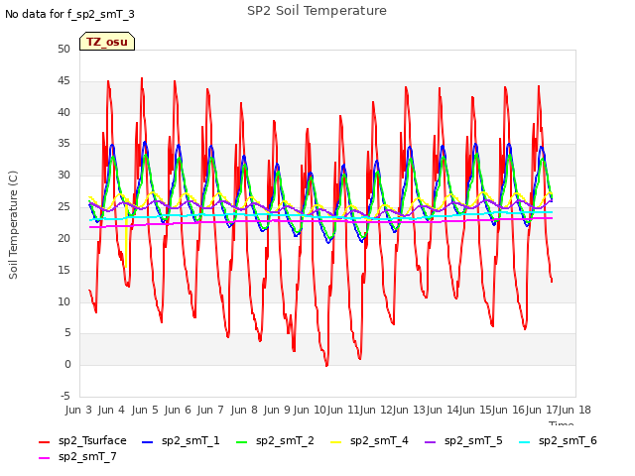Click the 40 y-axis tick label

pos(63,112)
